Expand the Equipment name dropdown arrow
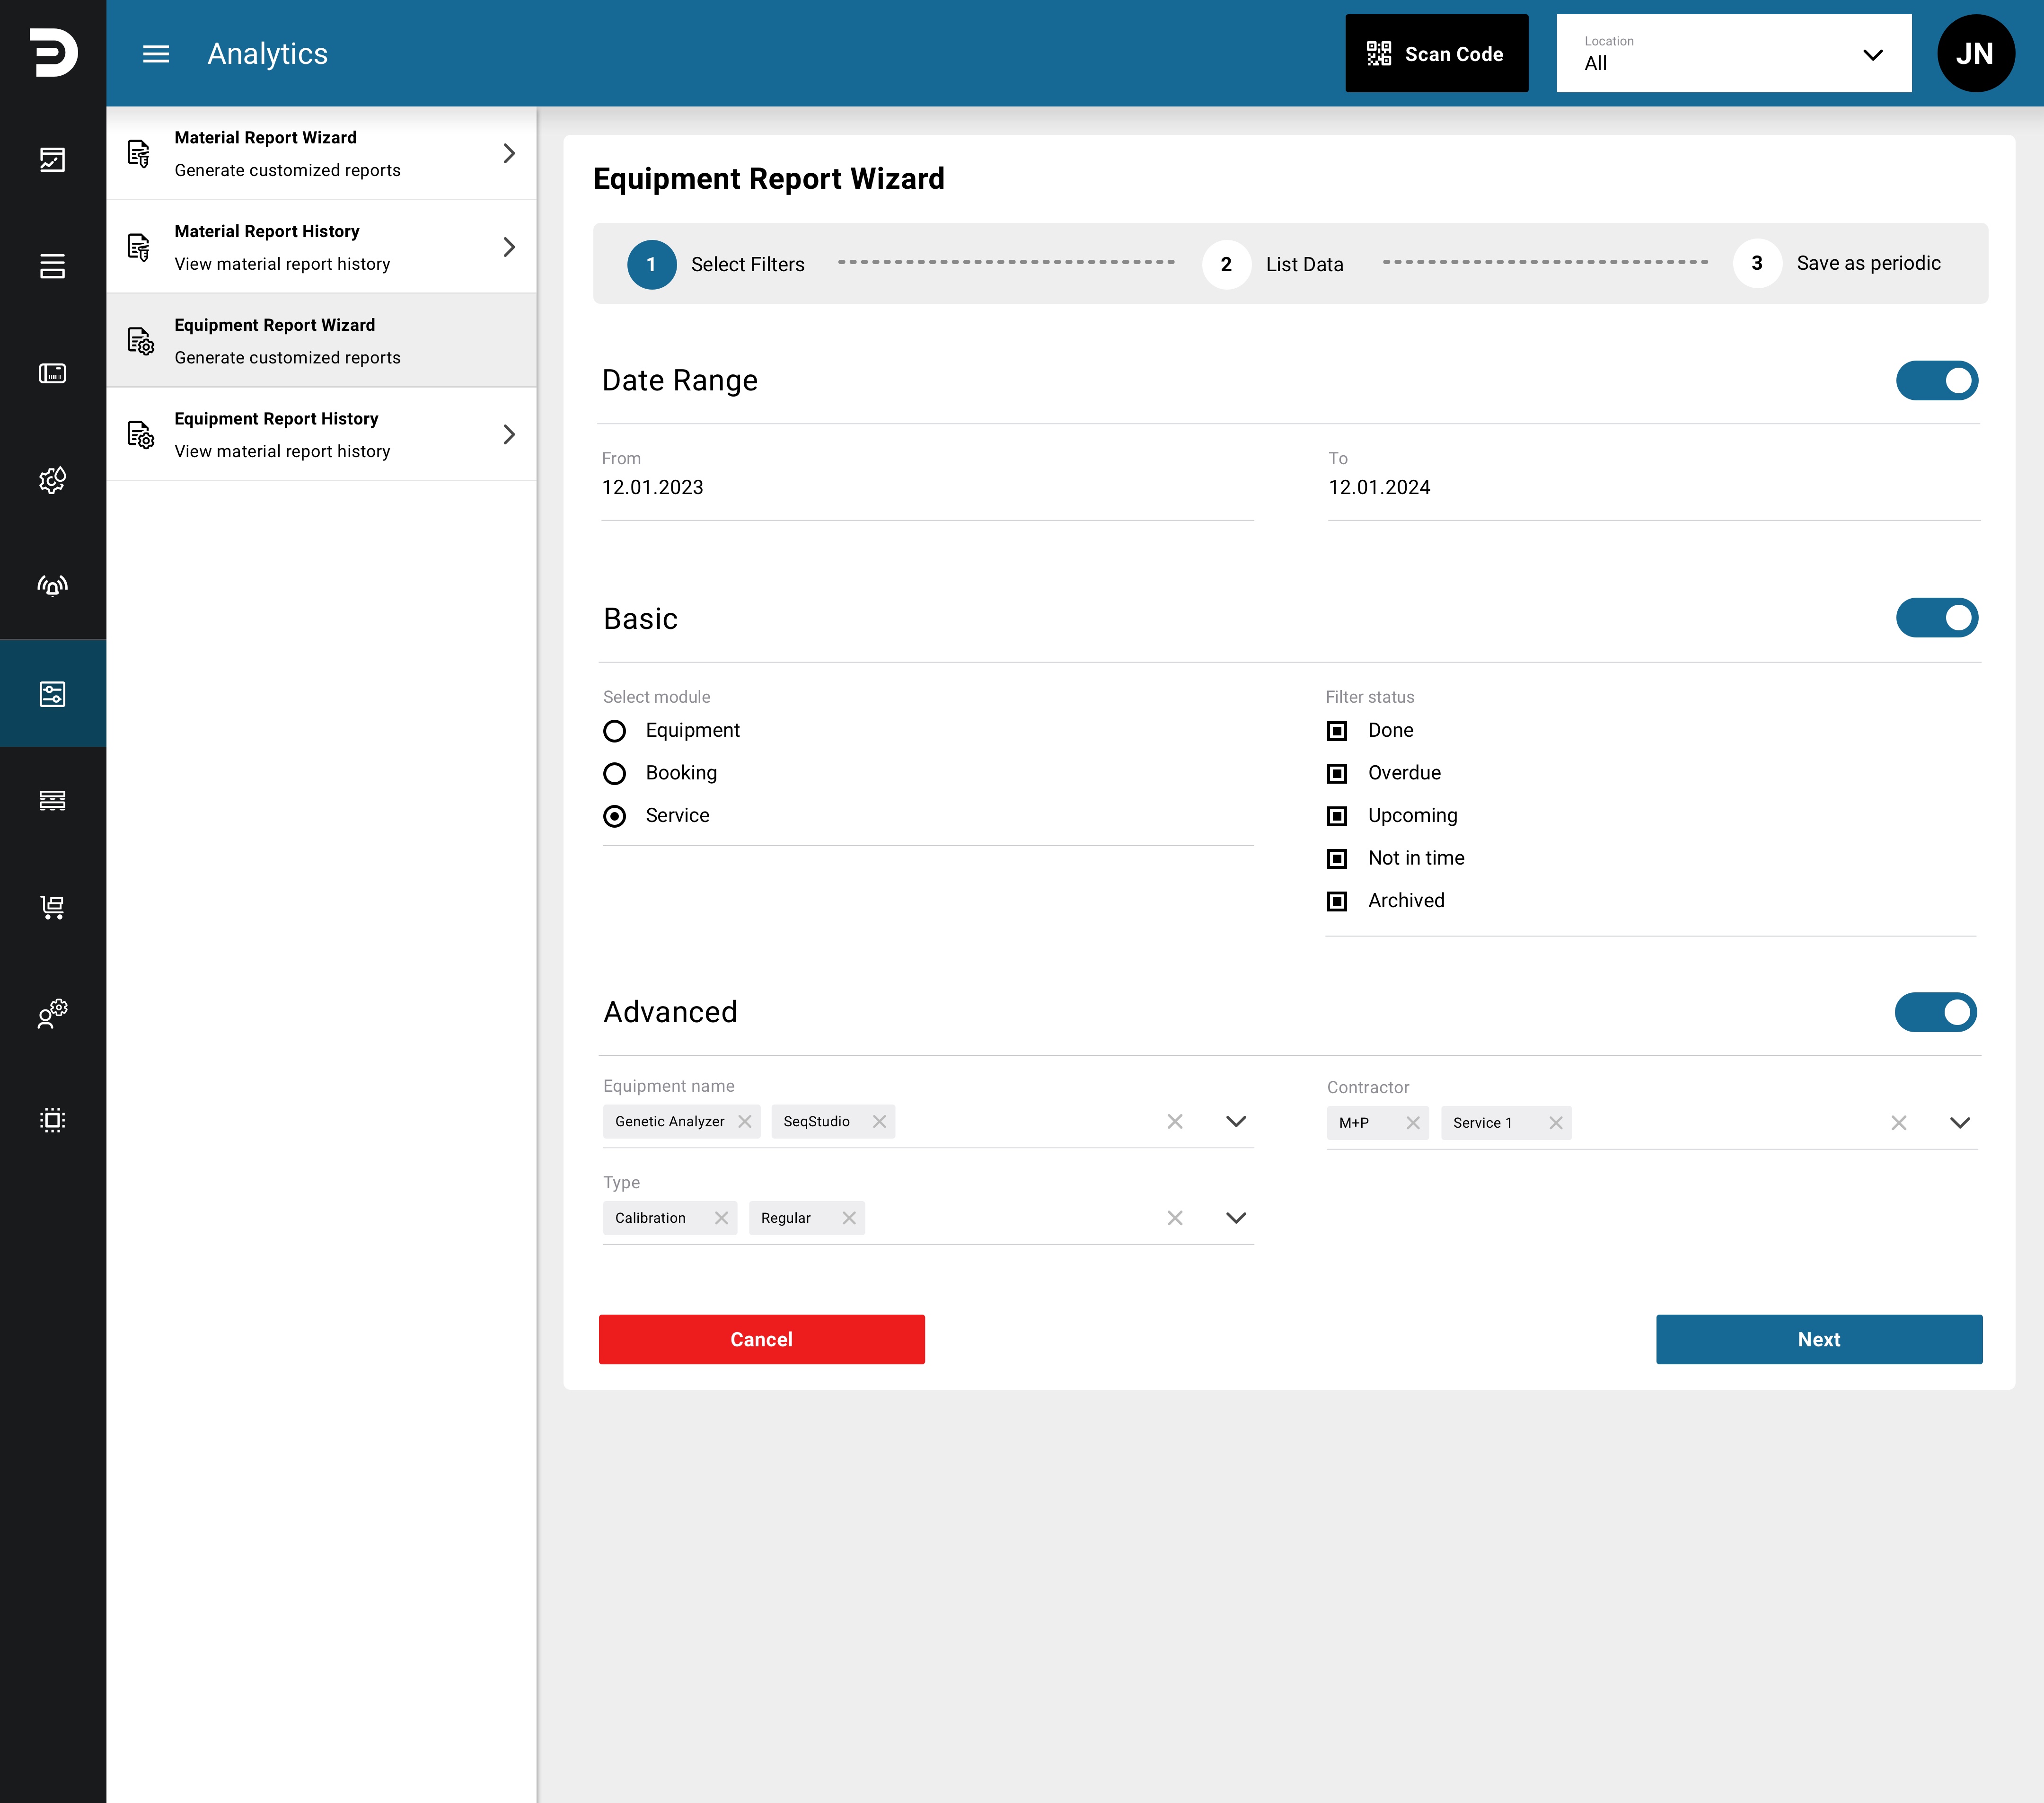This screenshot has width=2044, height=1803. click(1236, 1121)
